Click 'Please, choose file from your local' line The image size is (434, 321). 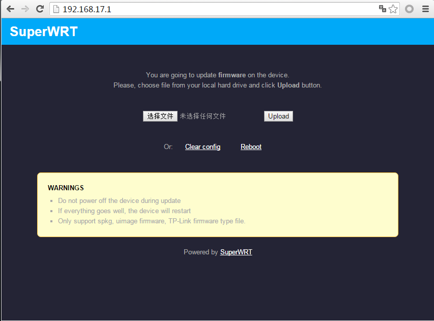[x=218, y=85]
